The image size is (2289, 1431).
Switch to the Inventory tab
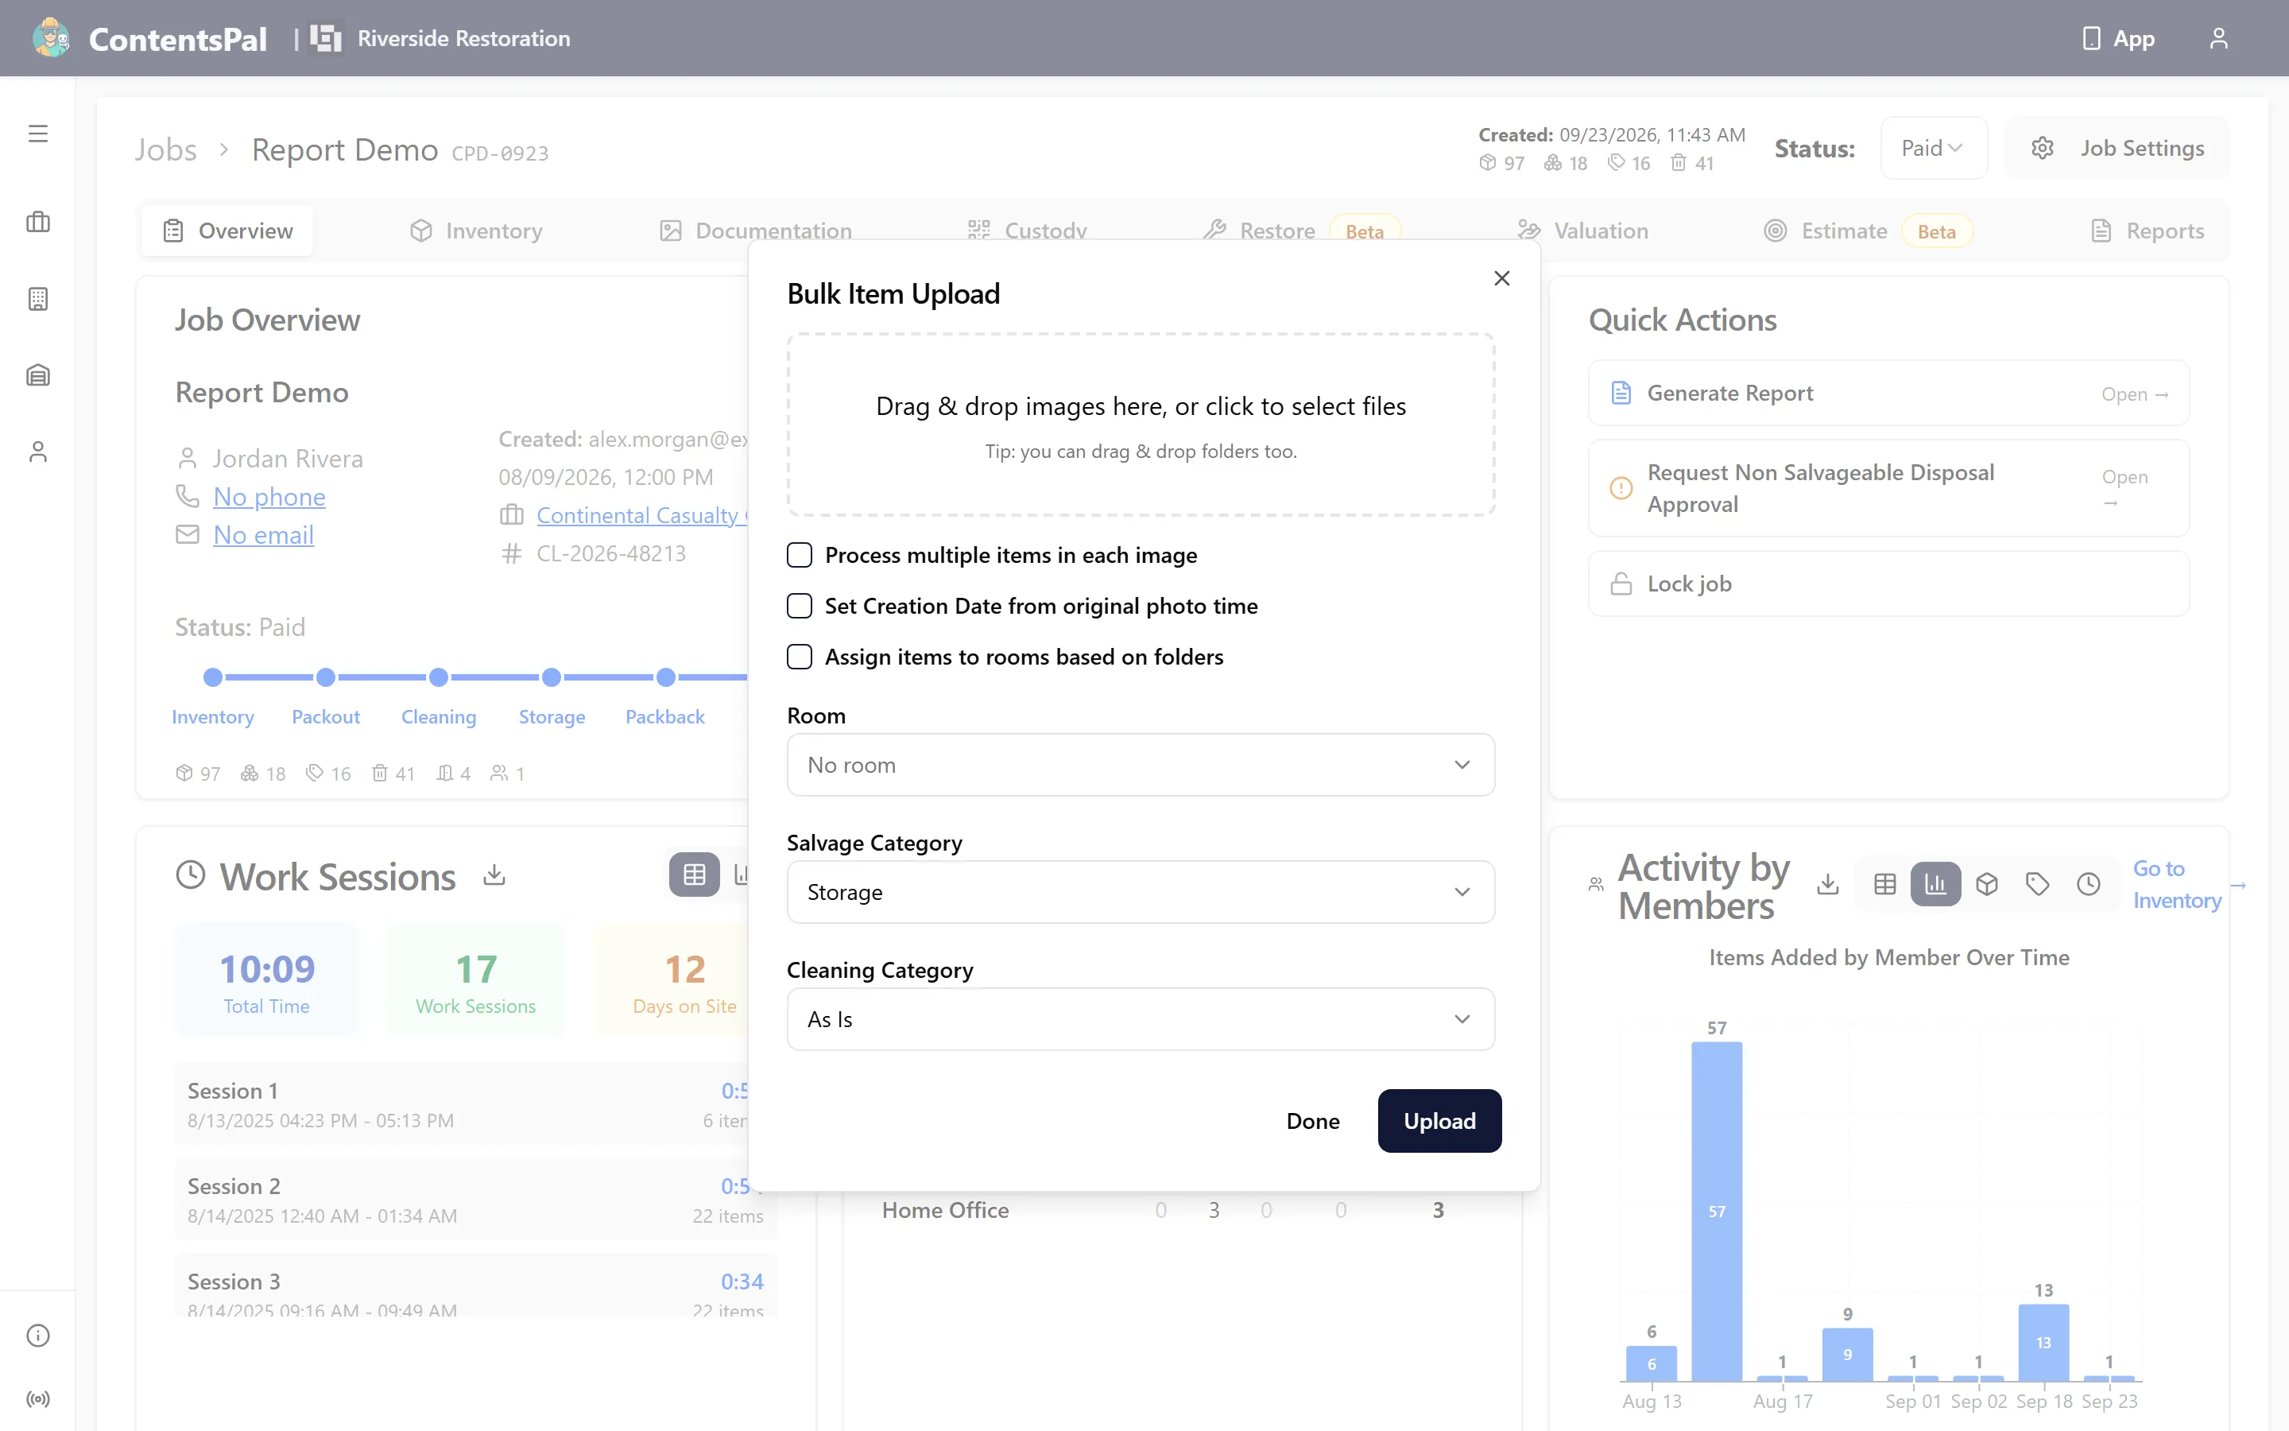[476, 231]
